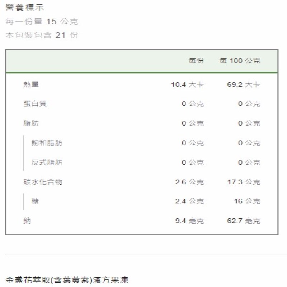Select the 飽和脂肪 sub-row label
287x287 pixels.
[x=47, y=143]
